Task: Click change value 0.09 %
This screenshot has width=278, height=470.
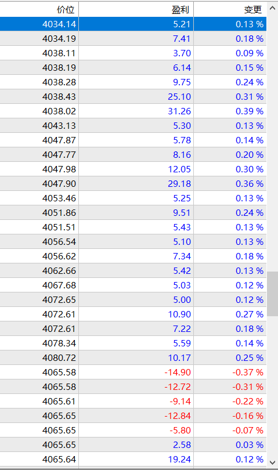Action: pyautogui.click(x=250, y=53)
